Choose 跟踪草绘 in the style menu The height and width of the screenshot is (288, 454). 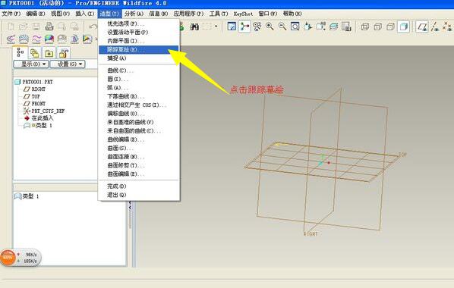[x=139, y=49]
